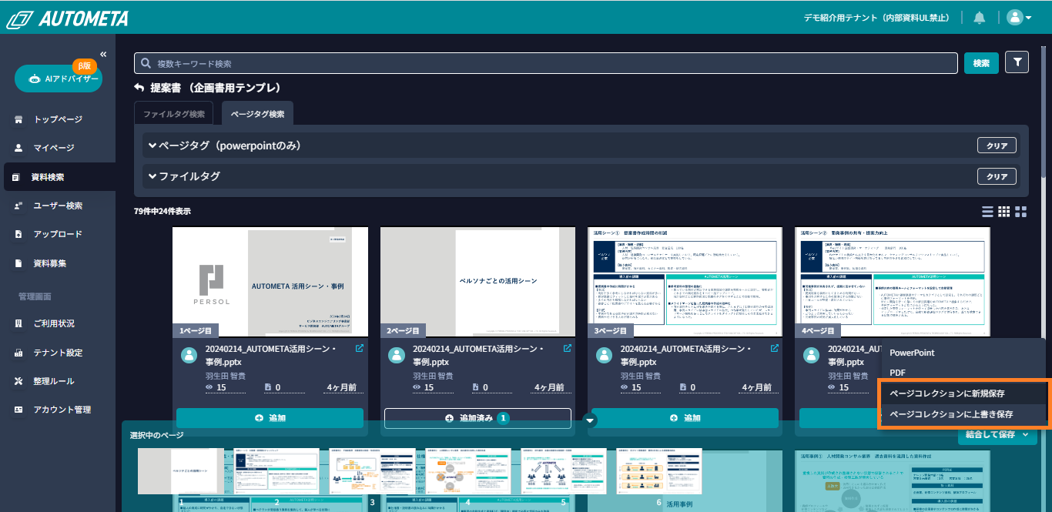This screenshot has width=1052, height=512.
Task: Click uploader avatar on 4ページ目 card
Action: (812, 355)
